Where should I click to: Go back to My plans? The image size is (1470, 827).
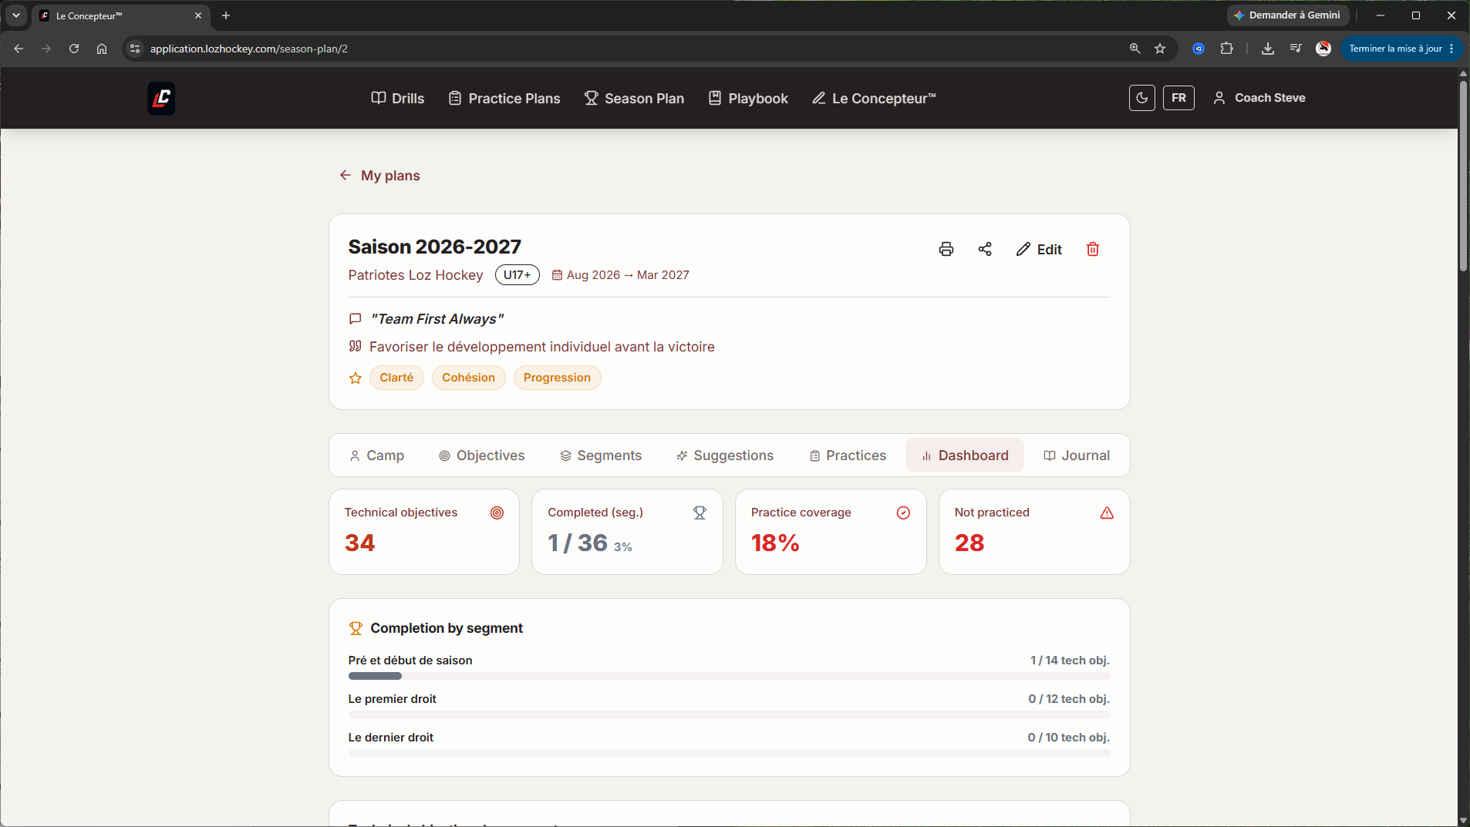(379, 176)
